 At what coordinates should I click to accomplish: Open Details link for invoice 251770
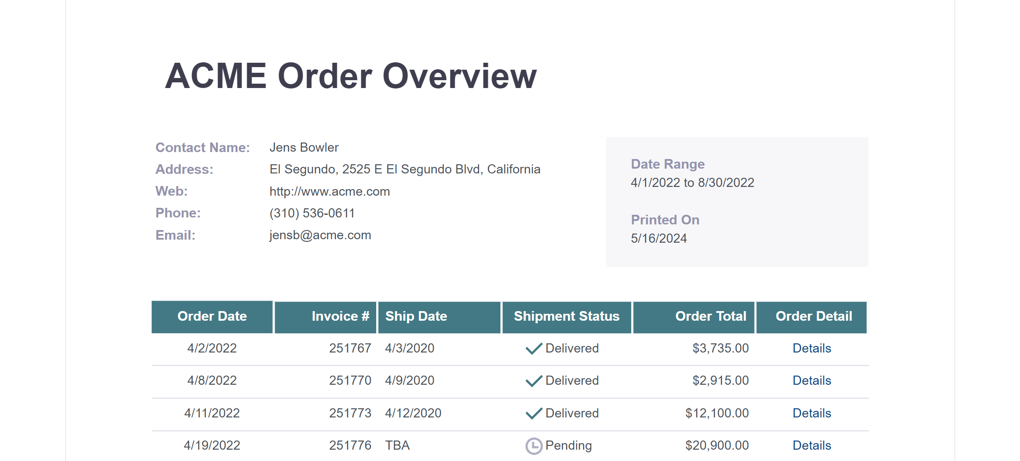(811, 381)
